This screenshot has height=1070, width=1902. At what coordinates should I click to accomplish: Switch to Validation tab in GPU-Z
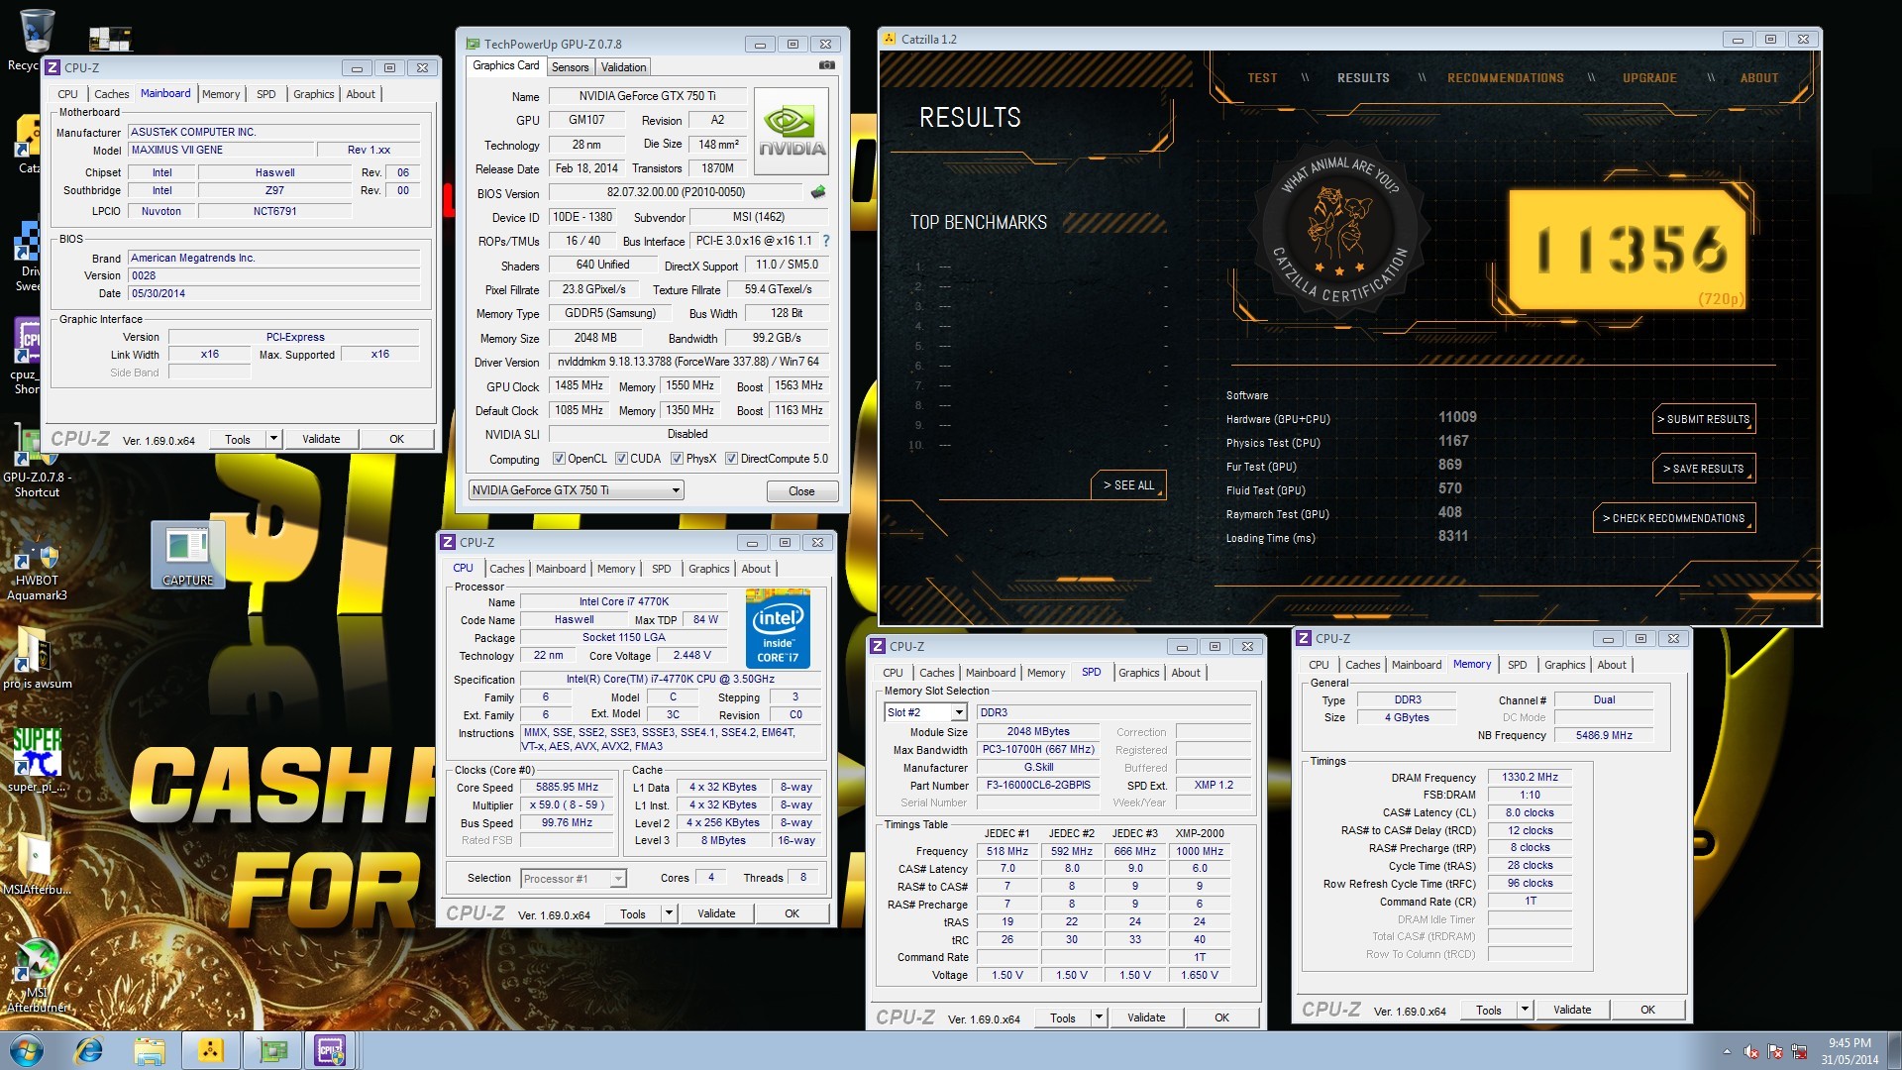(x=623, y=67)
